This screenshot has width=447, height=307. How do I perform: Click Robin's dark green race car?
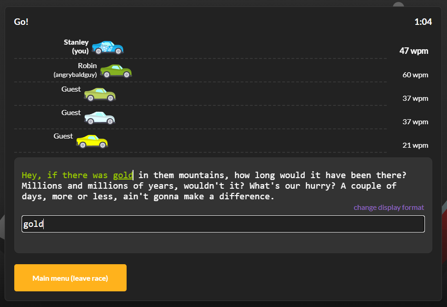[x=116, y=71]
